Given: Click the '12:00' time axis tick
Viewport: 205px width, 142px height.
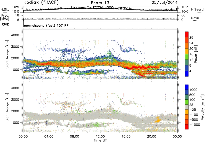Looking at the screenshot, I should point(100,137).
